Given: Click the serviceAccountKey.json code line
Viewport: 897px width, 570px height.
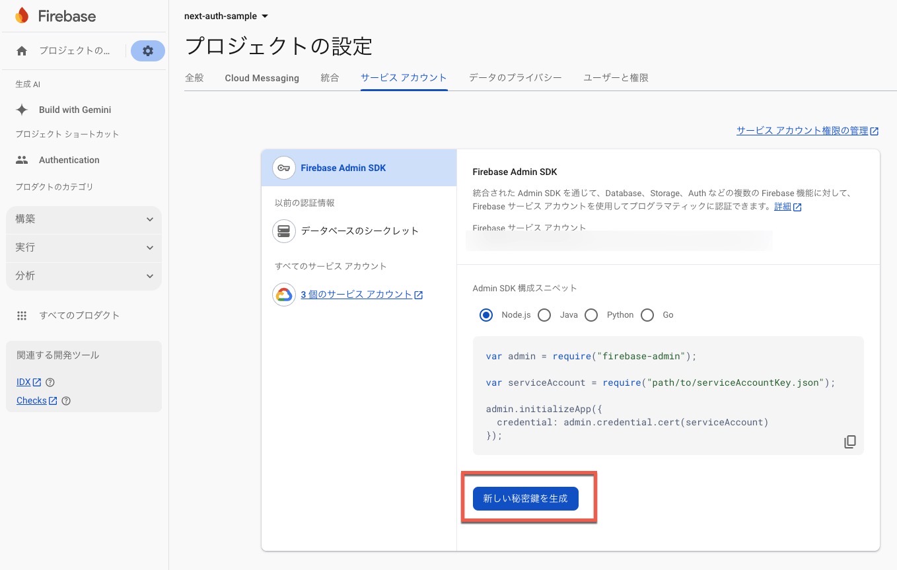Looking at the screenshot, I should point(661,382).
